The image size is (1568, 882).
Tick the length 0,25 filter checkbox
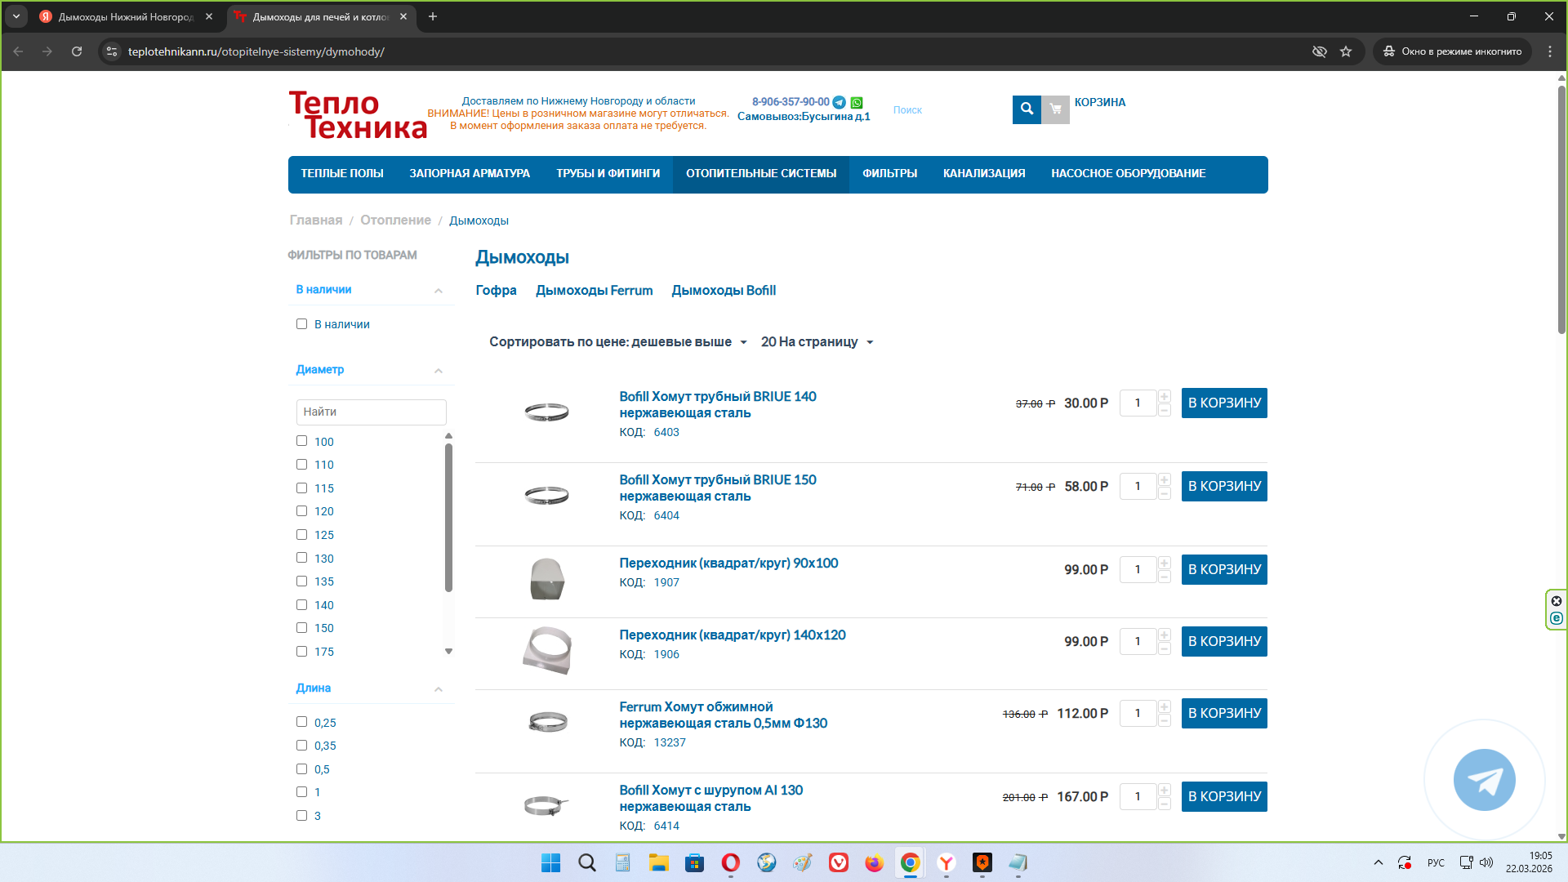coord(301,722)
